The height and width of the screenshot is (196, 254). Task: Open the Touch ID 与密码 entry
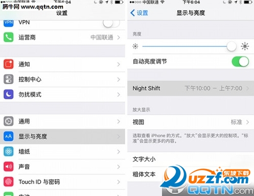pyautogui.click(x=62, y=182)
